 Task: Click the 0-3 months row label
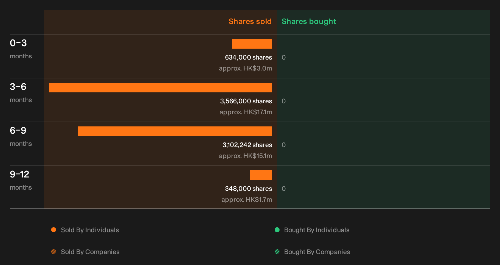[x=21, y=49]
